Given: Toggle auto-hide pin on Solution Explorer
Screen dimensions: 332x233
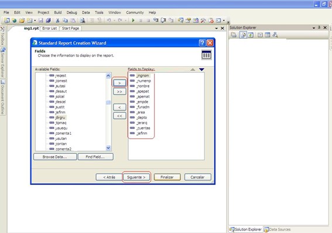Looking at the screenshot, I should click(319, 28).
